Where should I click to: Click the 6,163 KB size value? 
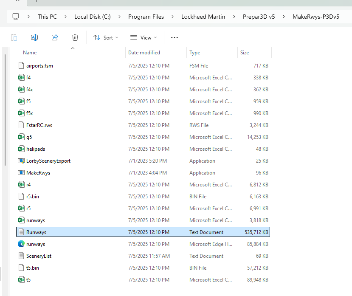(x=259, y=197)
